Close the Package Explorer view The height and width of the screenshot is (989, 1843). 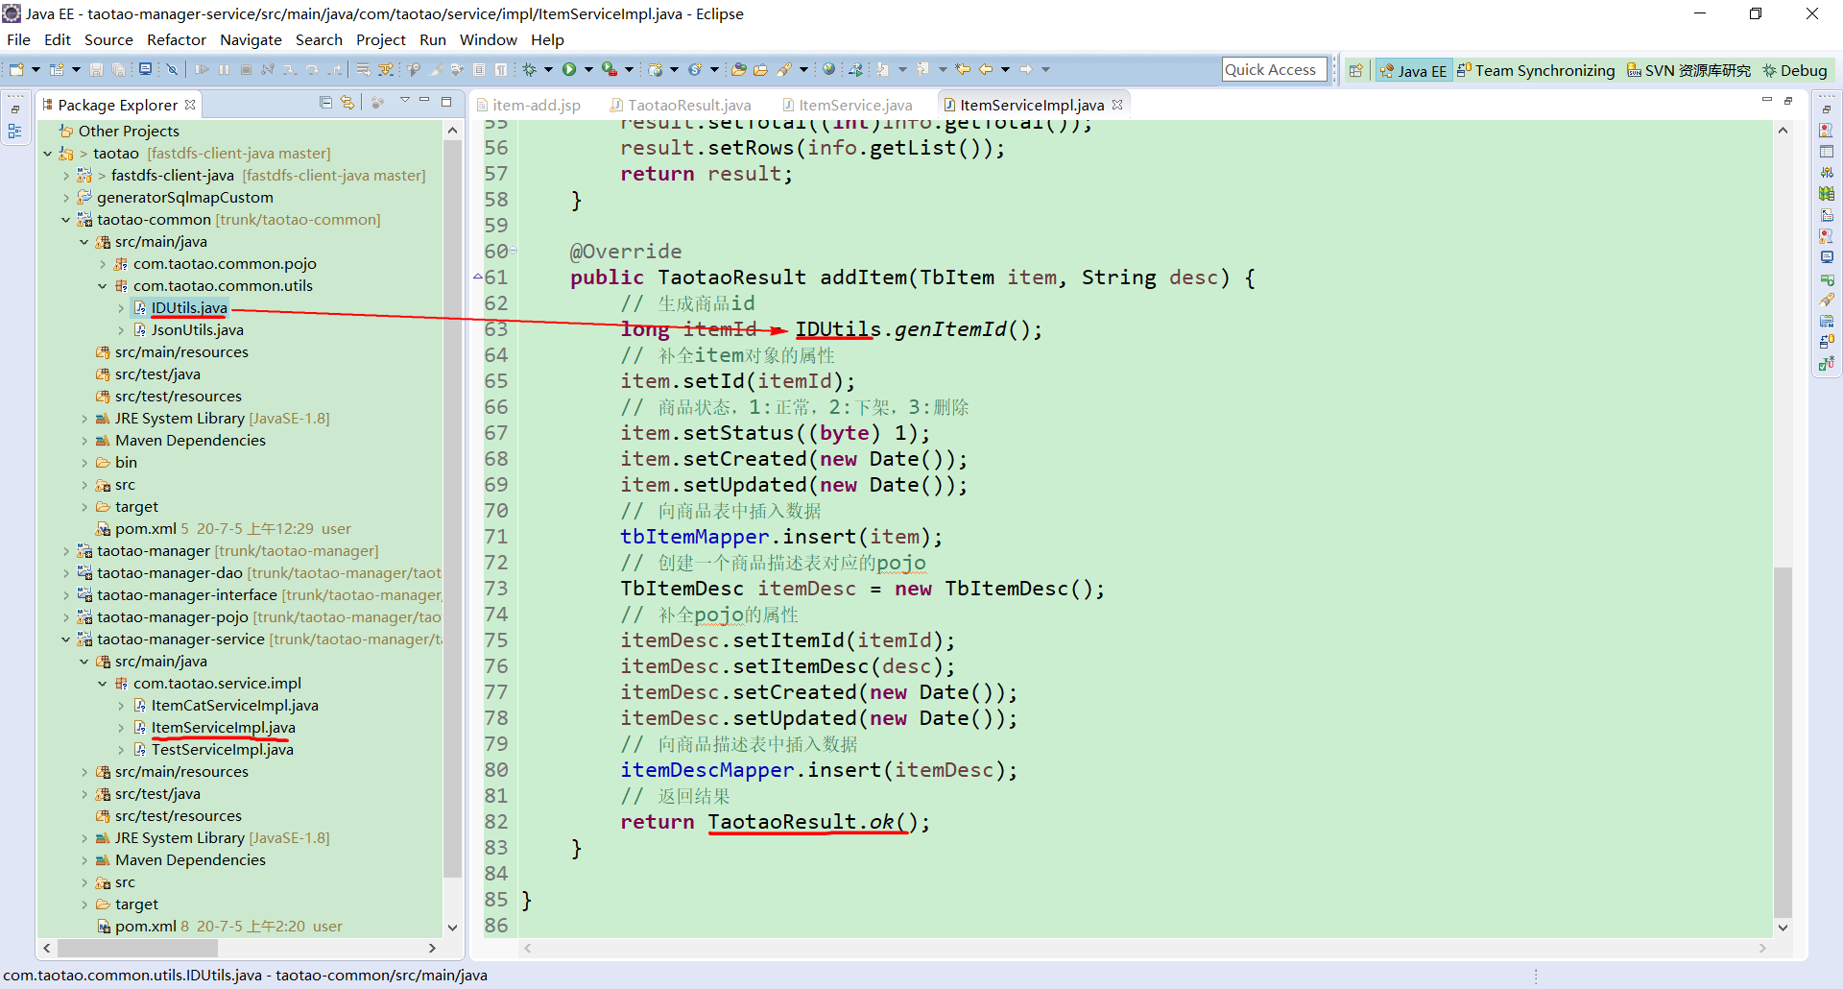[190, 105]
